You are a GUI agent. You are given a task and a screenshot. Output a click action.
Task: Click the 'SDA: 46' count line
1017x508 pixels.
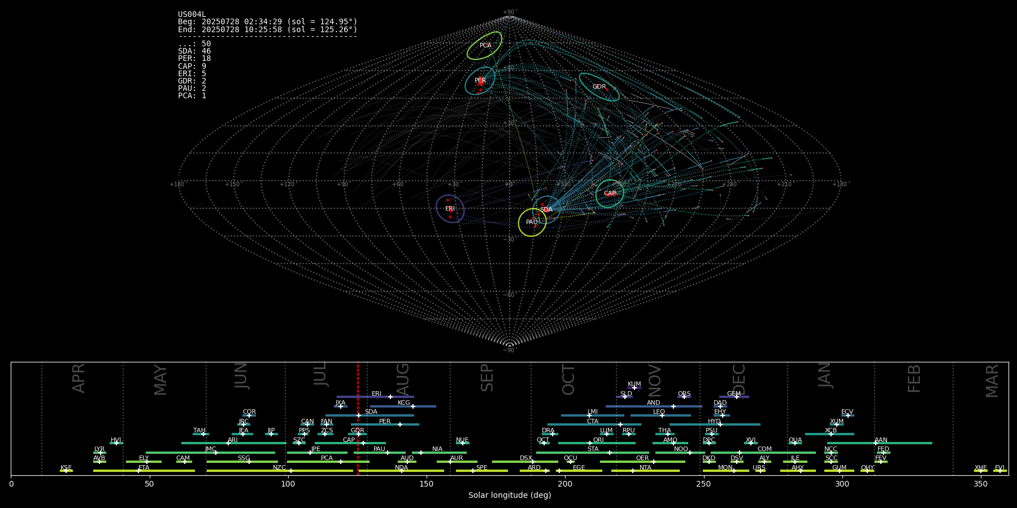pos(194,51)
